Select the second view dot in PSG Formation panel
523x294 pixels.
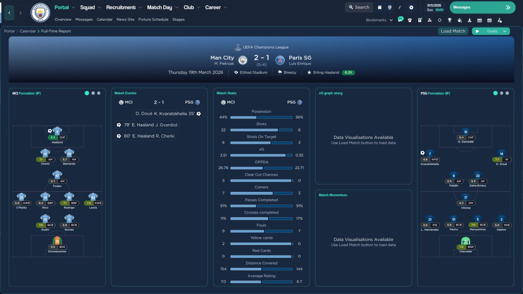point(502,93)
